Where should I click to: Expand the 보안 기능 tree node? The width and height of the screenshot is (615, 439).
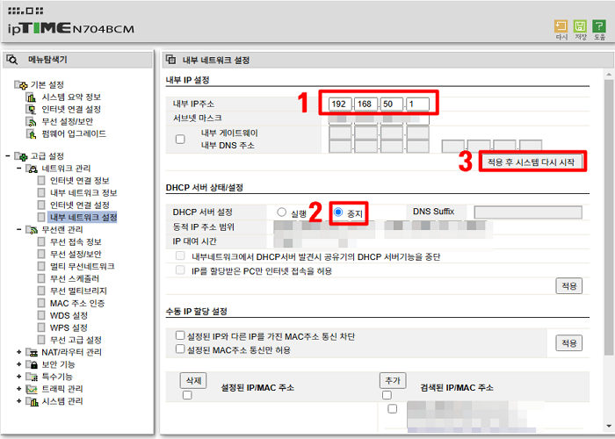point(18,364)
